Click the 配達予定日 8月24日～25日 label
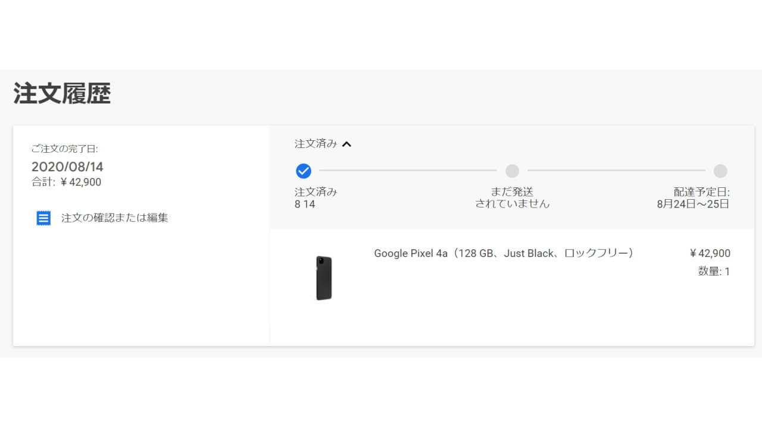This screenshot has height=428, width=762. tap(693, 198)
